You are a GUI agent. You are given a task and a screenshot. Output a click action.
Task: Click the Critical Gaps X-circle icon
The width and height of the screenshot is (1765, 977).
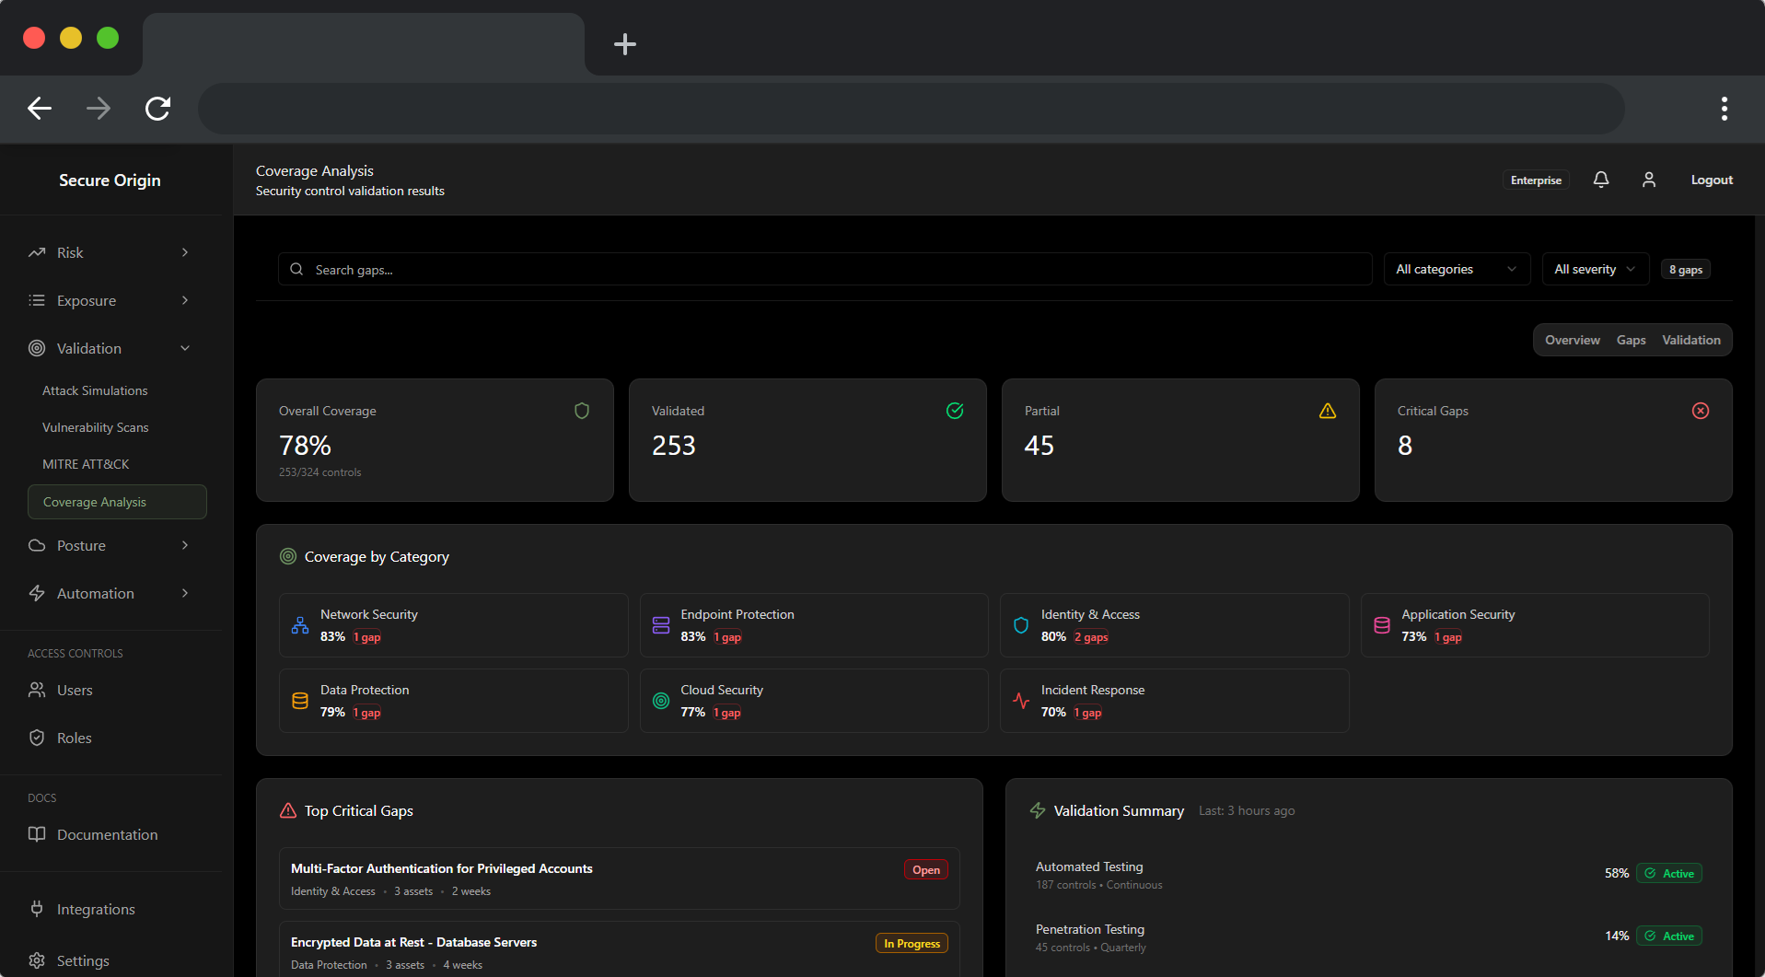point(1701,411)
